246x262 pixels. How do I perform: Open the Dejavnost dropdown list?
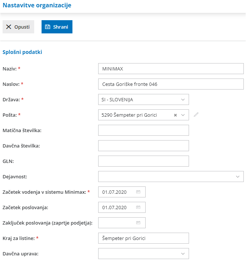[x=238, y=177]
